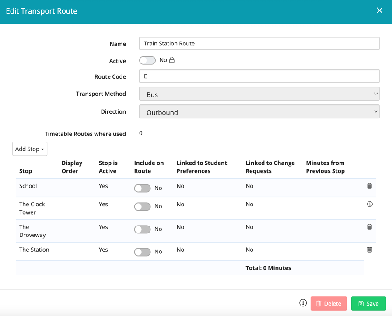Enable Include on Route for School

(143, 188)
